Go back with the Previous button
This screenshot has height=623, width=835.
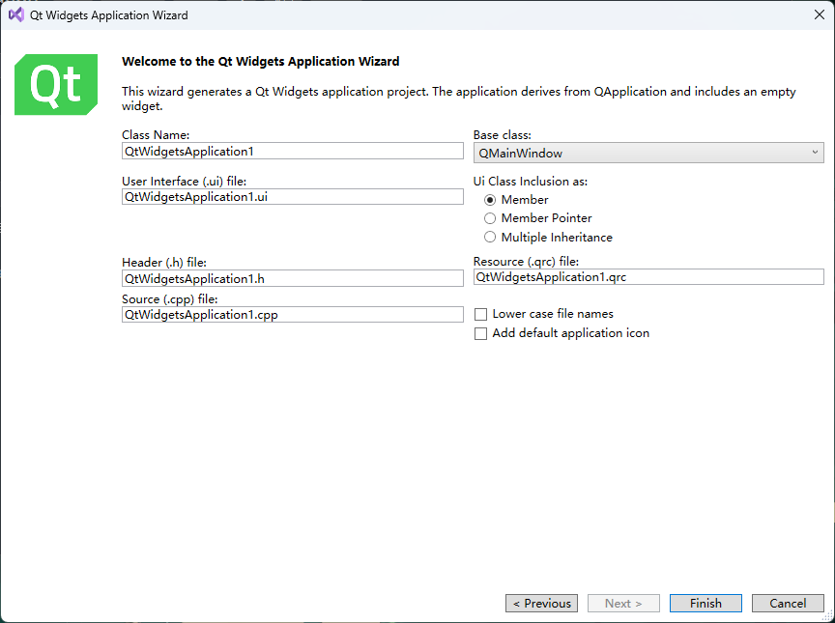click(541, 604)
